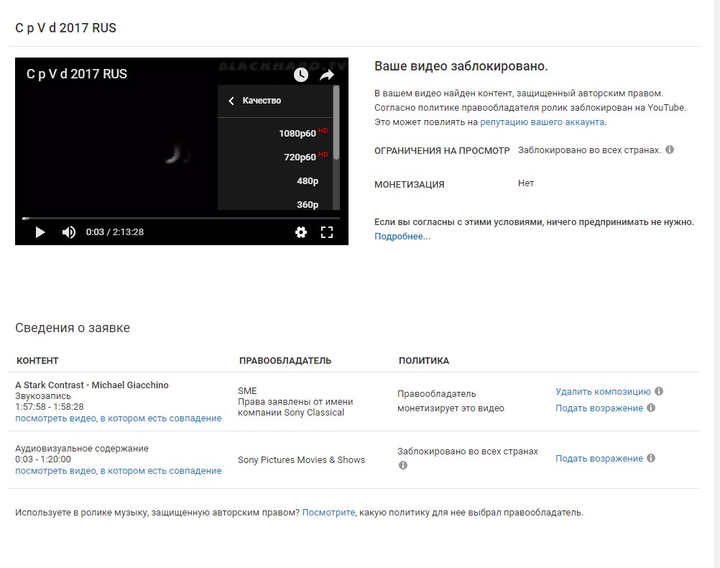Click the 0:03 - 1:20:00 timestamp

(x=43, y=459)
